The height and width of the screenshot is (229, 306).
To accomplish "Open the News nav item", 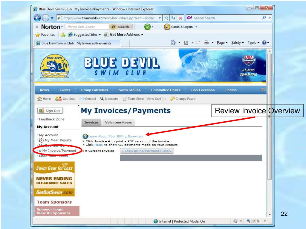I will 44,90.
